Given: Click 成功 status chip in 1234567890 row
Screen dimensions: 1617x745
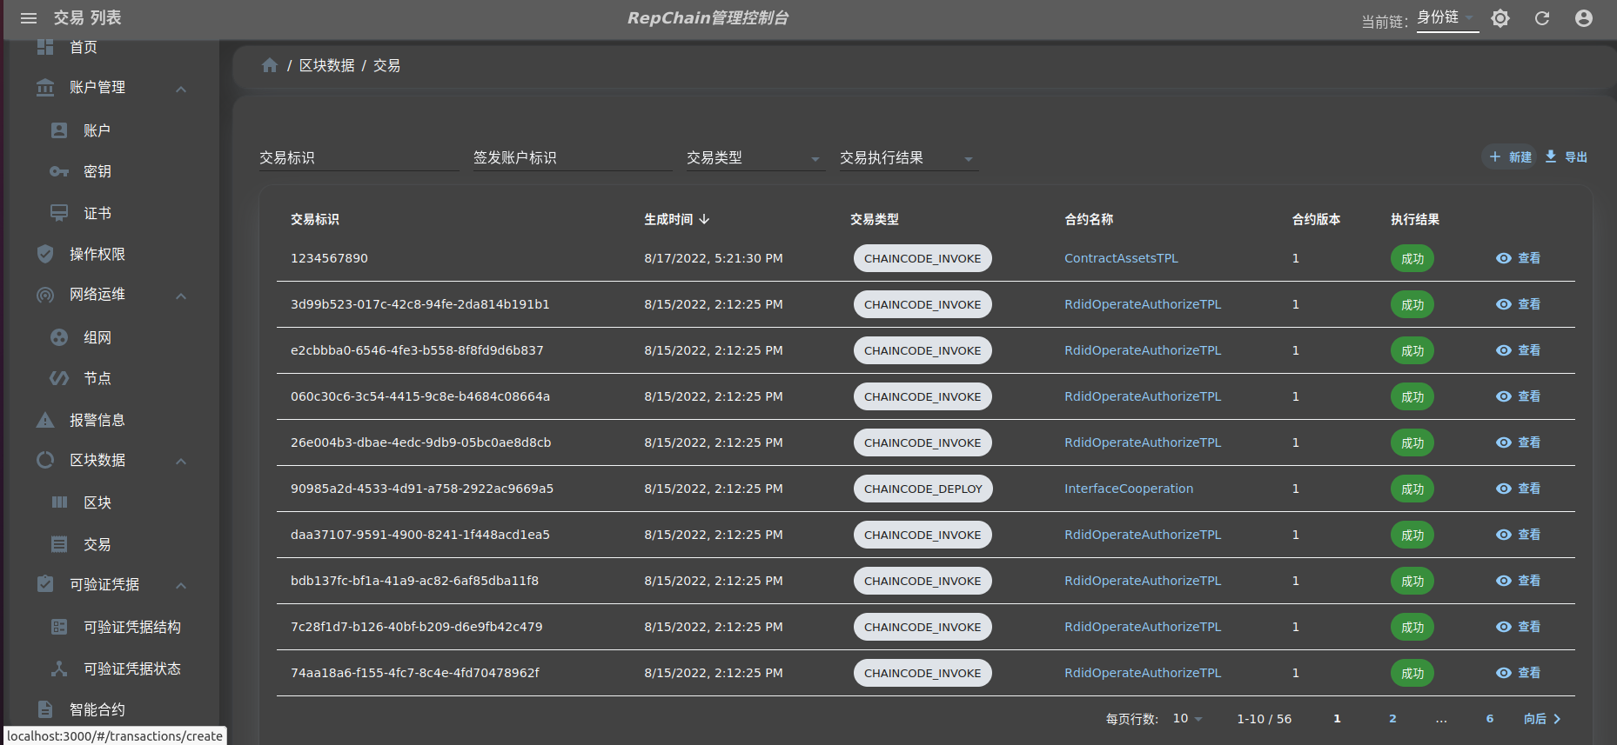Looking at the screenshot, I should (1412, 258).
